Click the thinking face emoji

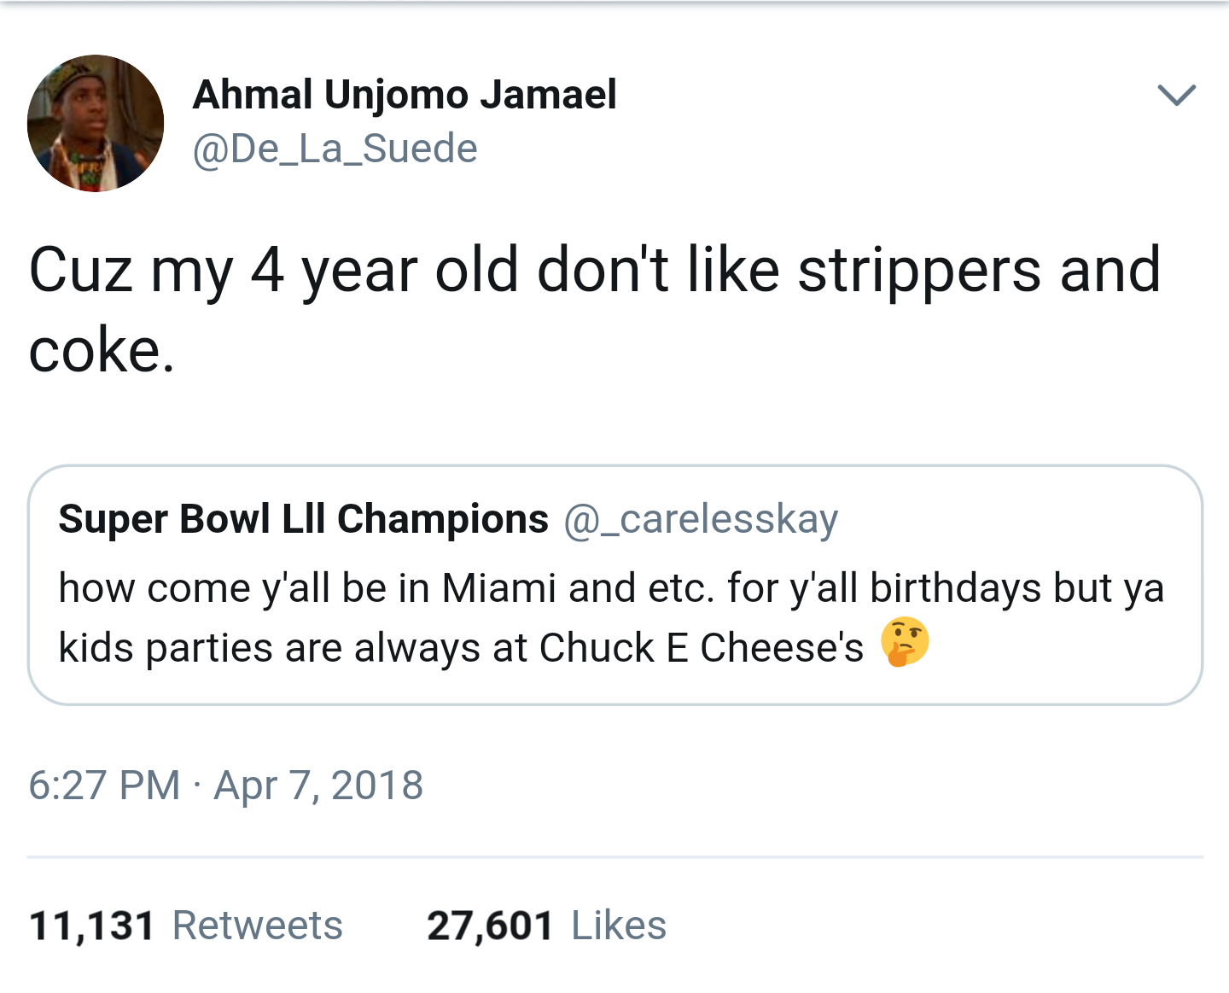905,642
